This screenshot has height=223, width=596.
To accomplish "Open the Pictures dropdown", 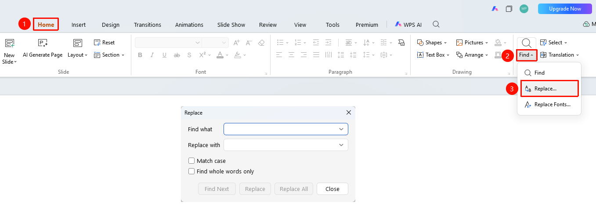I will coord(472,43).
